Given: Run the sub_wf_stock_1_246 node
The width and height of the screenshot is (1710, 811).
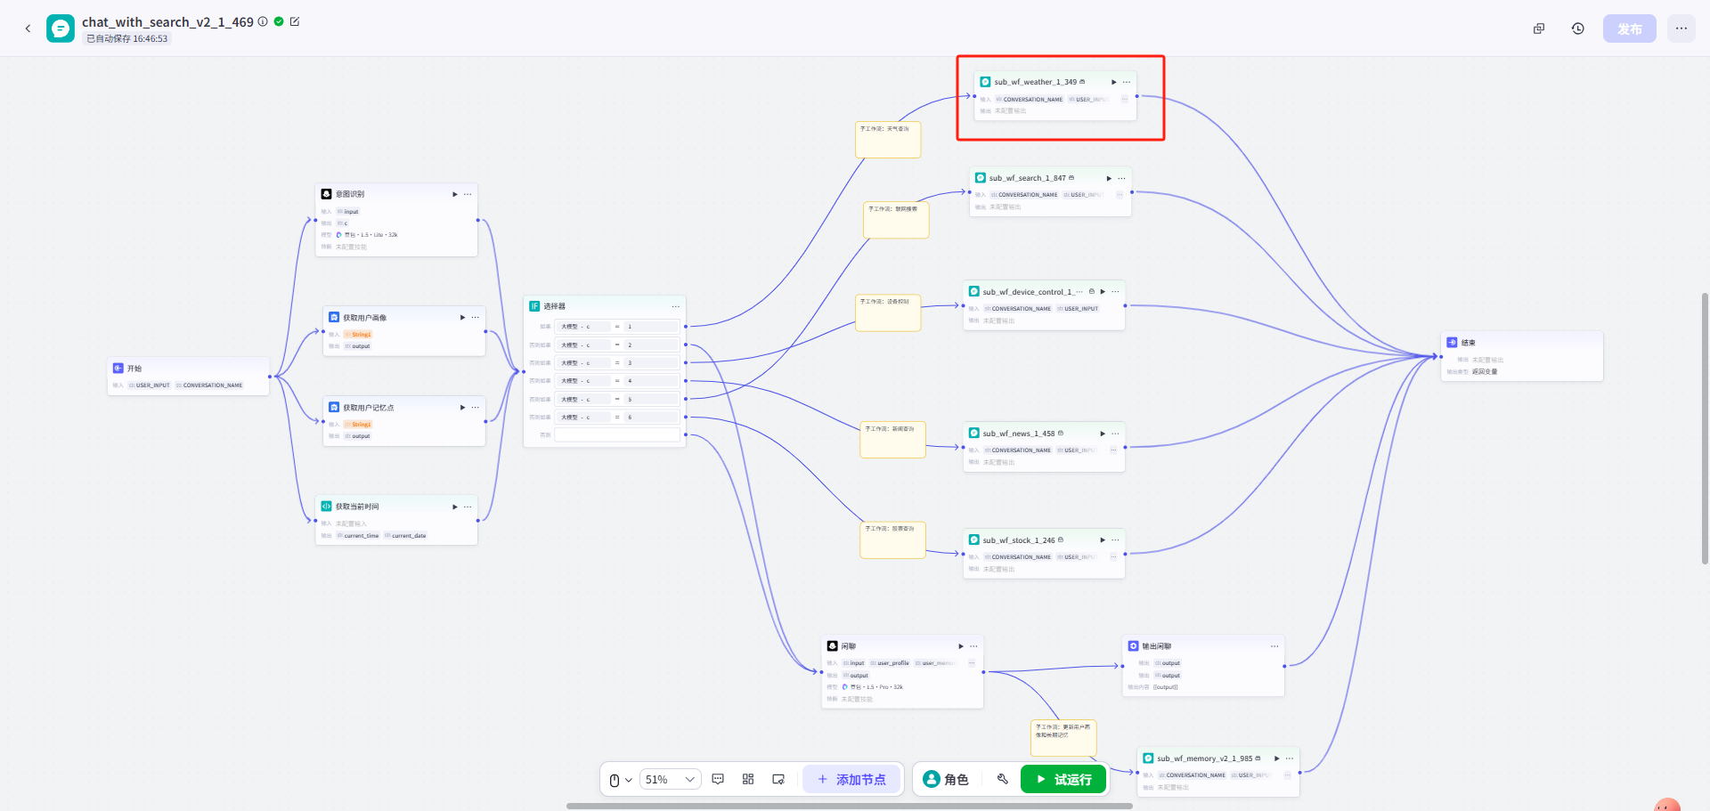Looking at the screenshot, I should click(x=1103, y=539).
